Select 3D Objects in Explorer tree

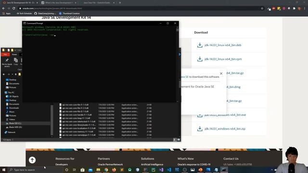click(12, 97)
